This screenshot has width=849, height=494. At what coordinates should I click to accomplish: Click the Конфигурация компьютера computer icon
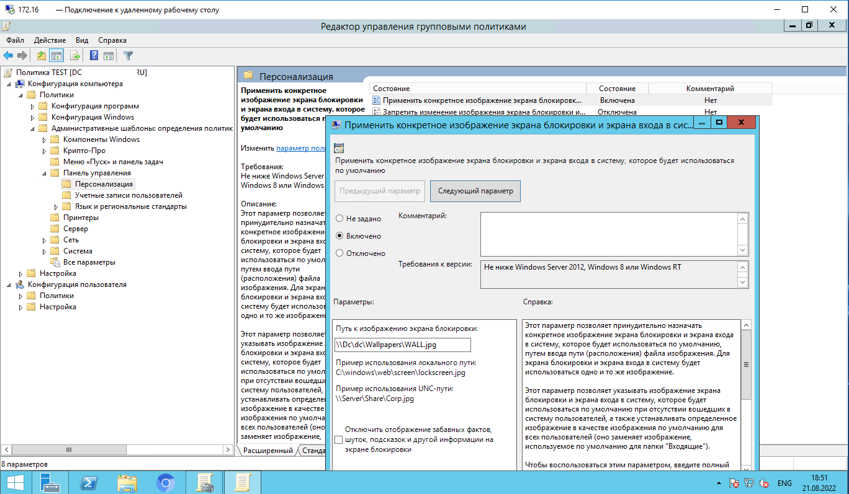pos(20,84)
